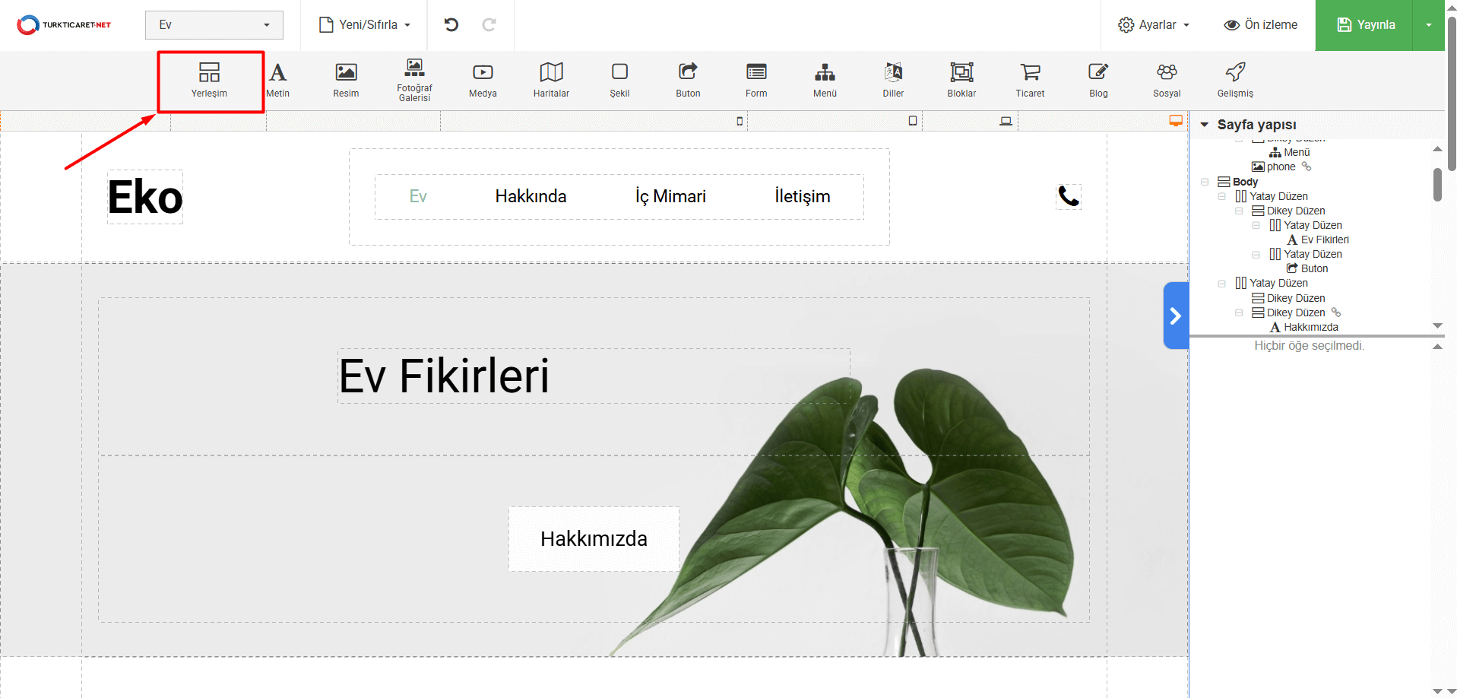Open the Ticaret commerce tool
This screenshot has width=1457, height=698.
point(1030,80)
